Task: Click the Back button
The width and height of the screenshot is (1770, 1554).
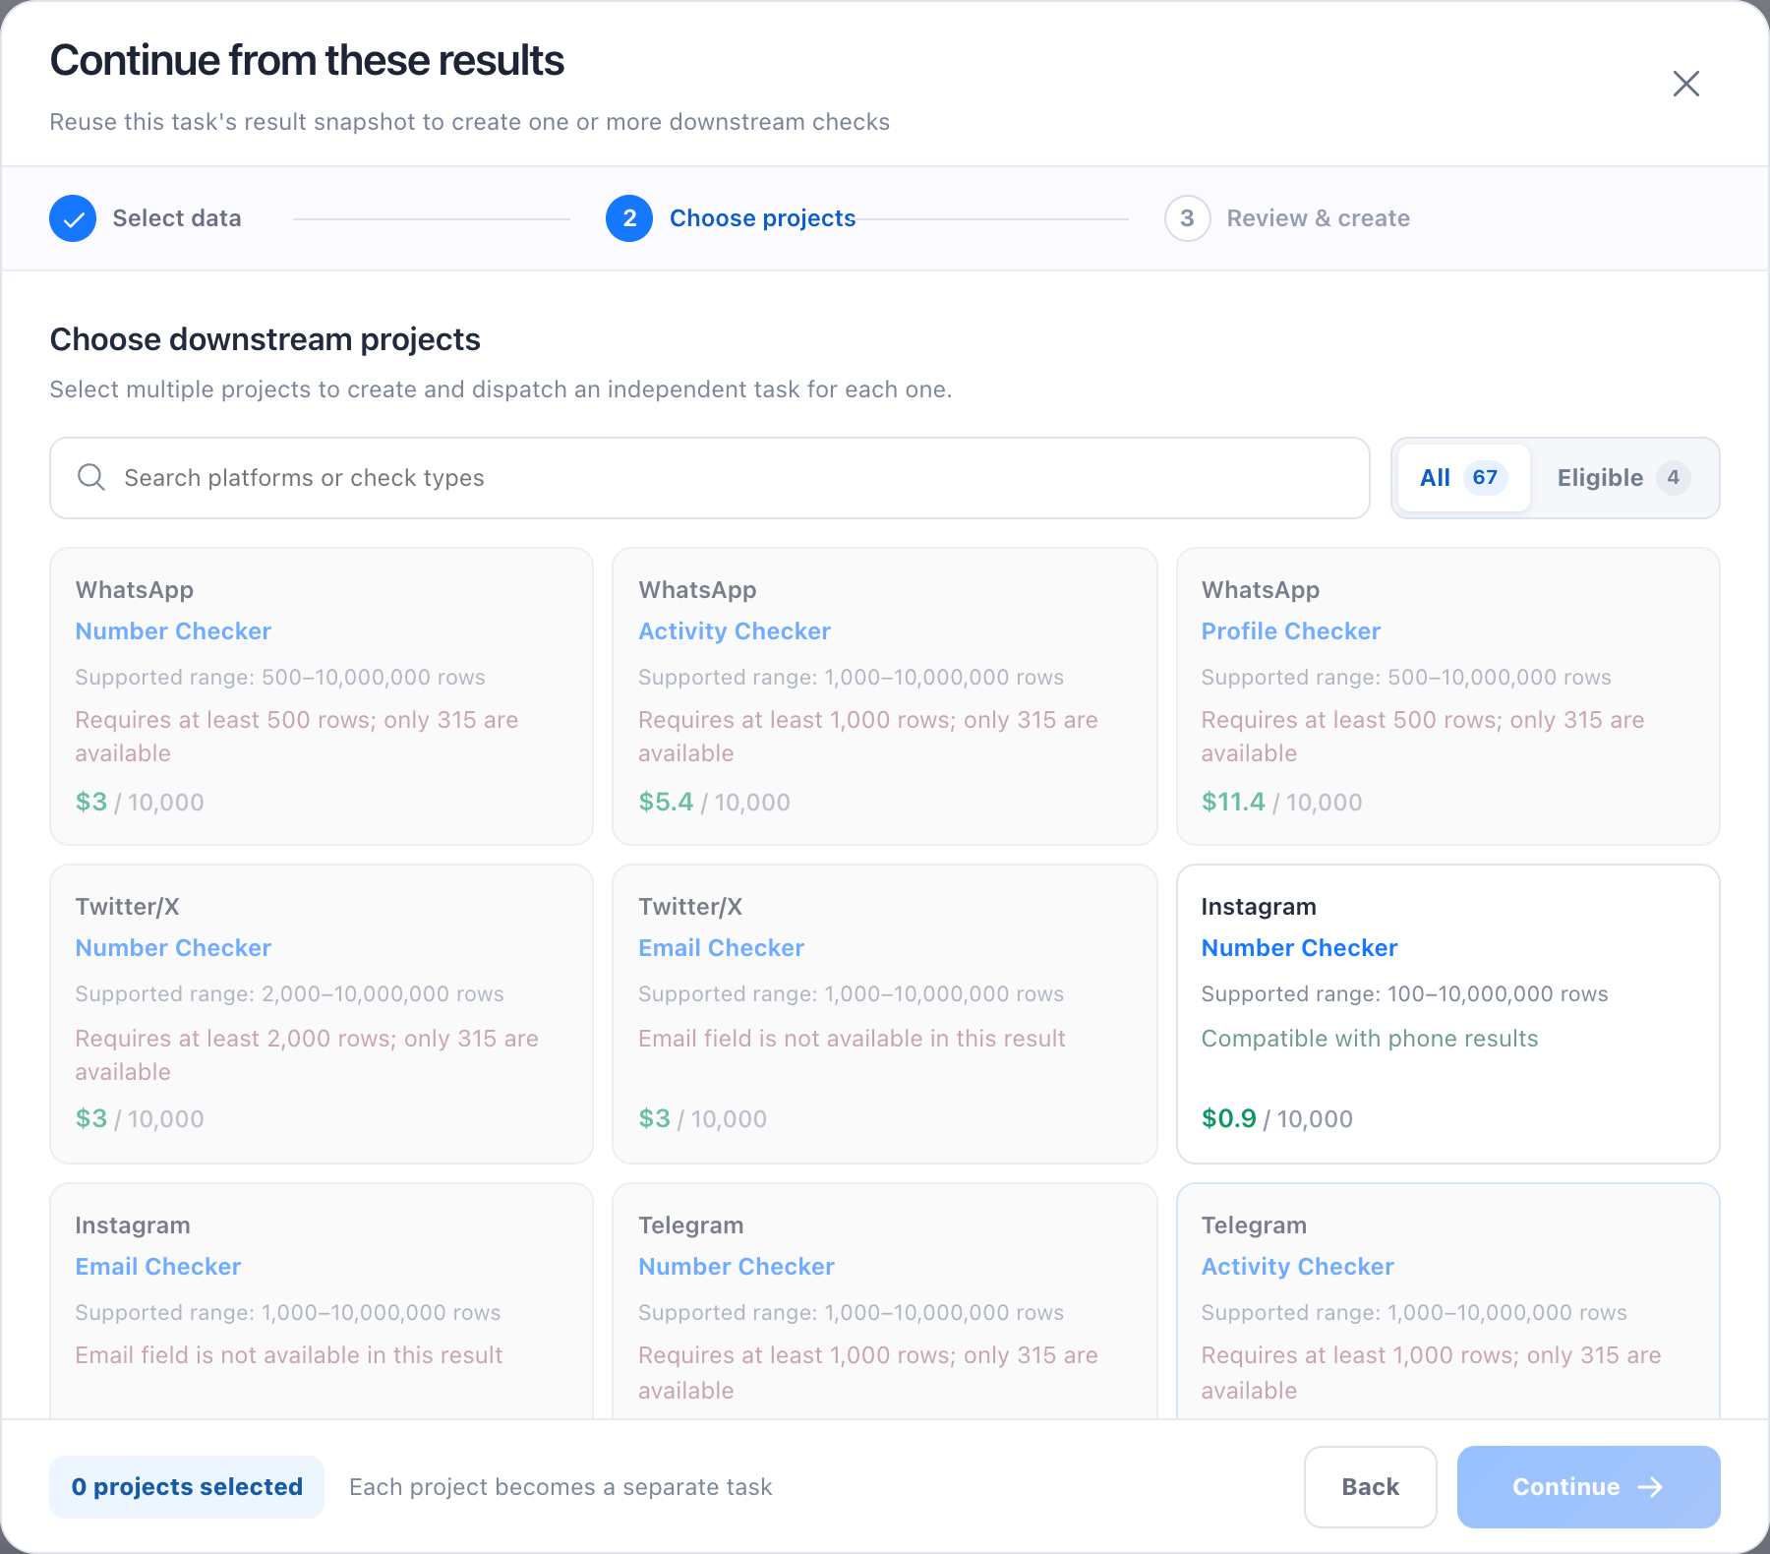Action: [1370, 1486]
